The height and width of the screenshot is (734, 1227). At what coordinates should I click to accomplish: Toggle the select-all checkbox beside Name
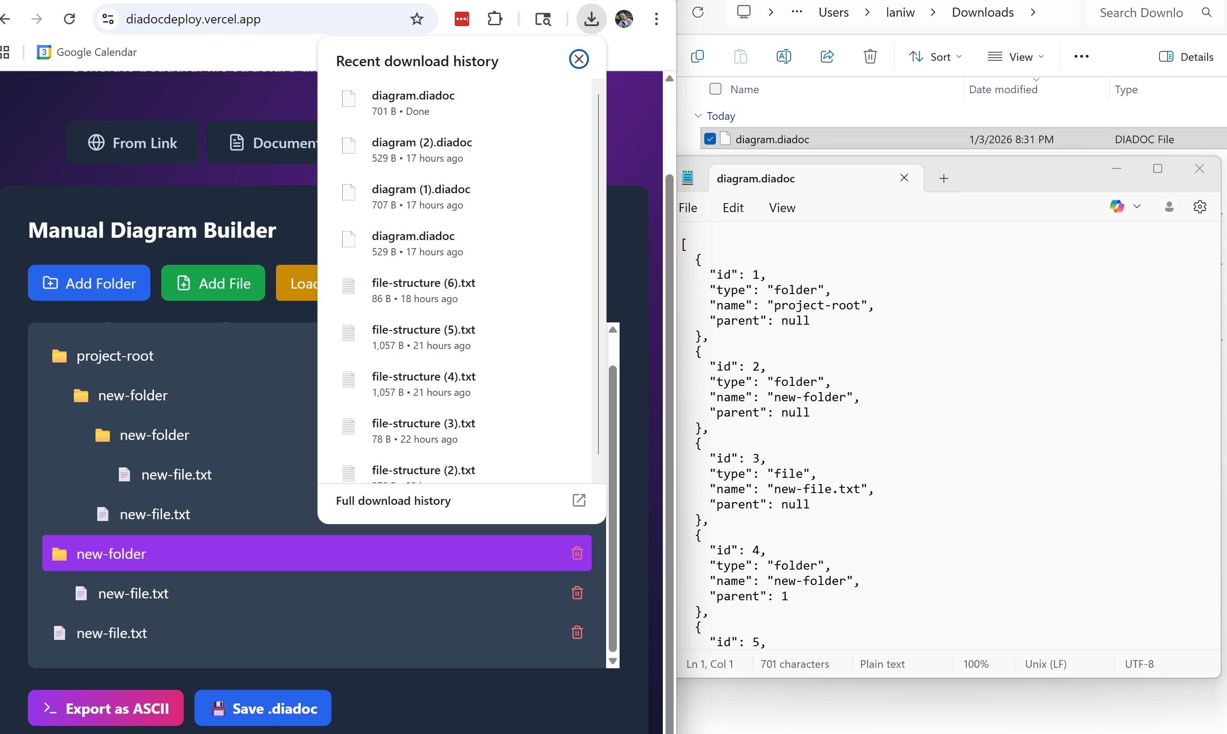(715, 89)
